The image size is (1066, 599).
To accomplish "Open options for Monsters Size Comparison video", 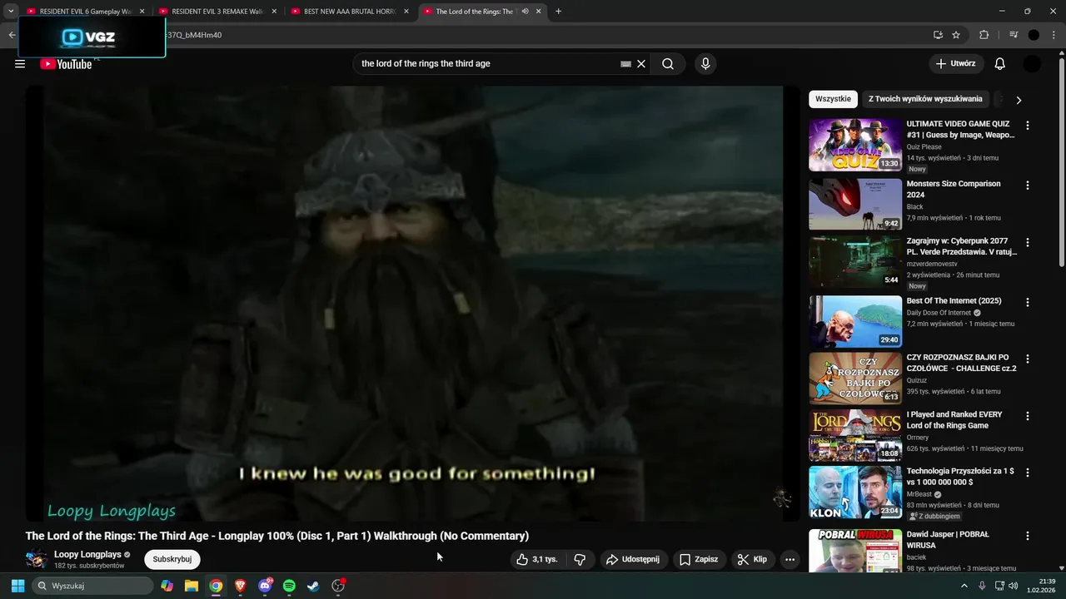I will [x=1027, y=186].
